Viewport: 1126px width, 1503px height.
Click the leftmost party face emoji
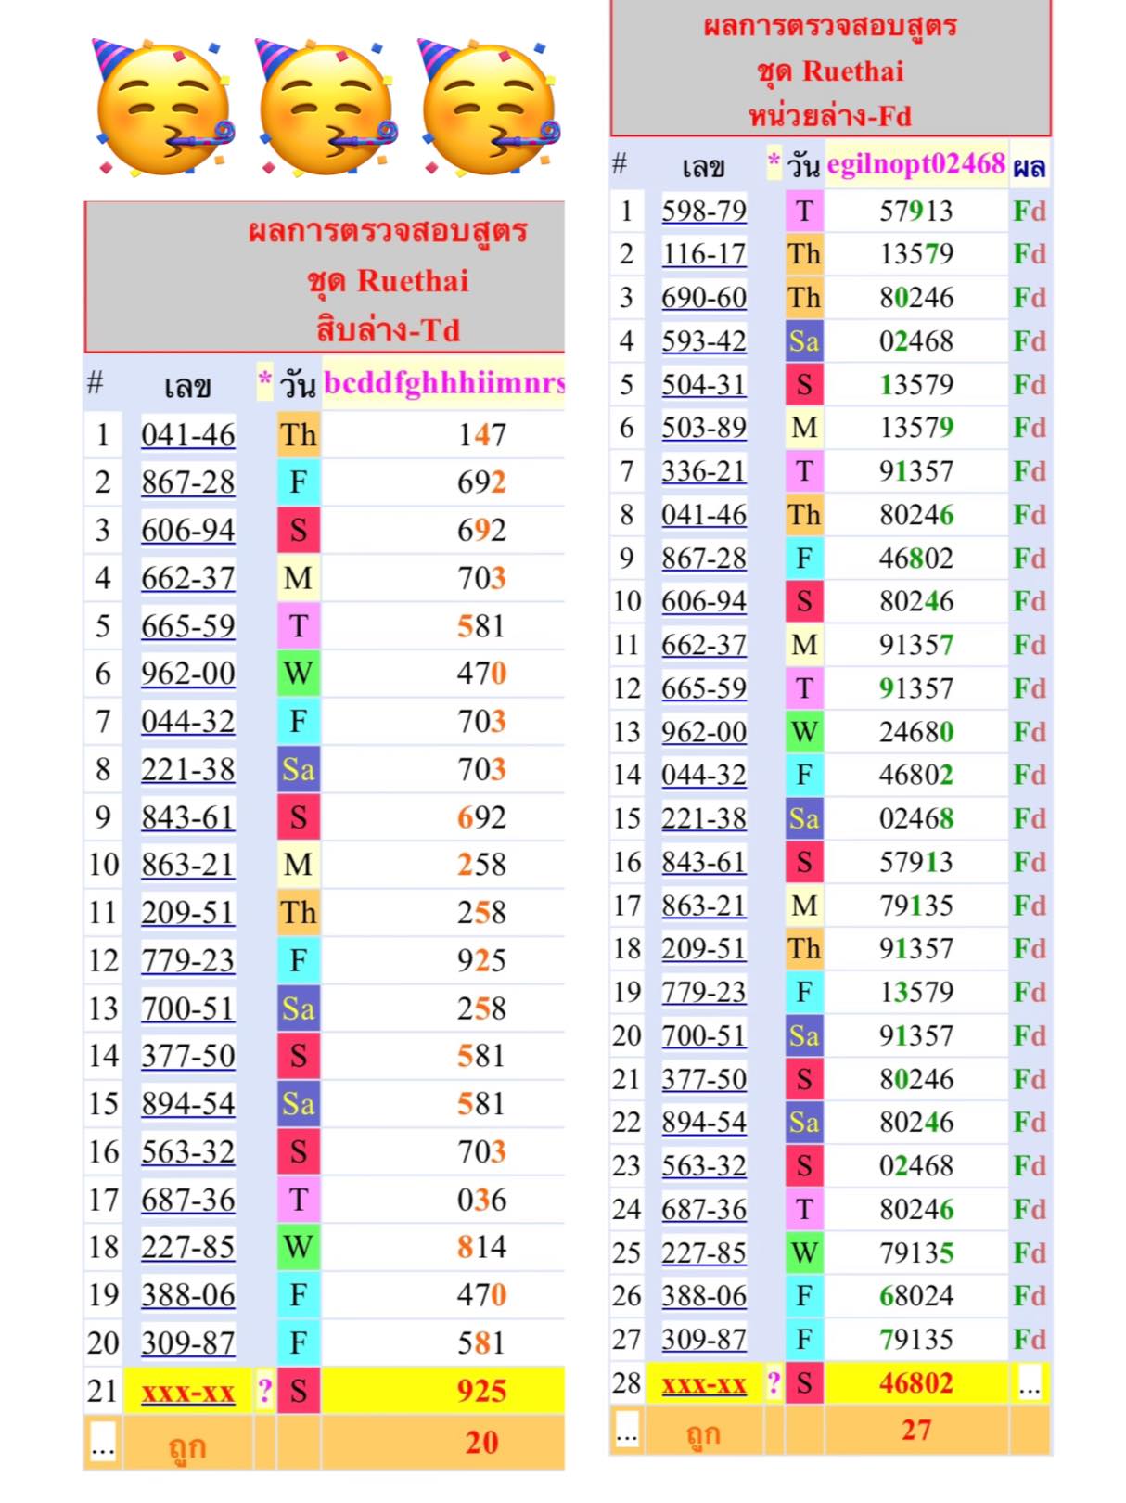coord(162,109)
